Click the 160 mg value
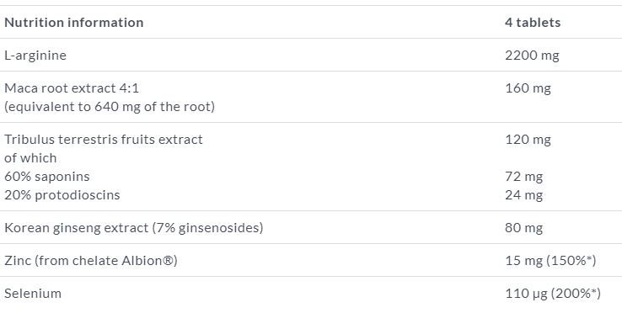Image resolution: width=622 pixels, height=313 pixels. point(528,88)
